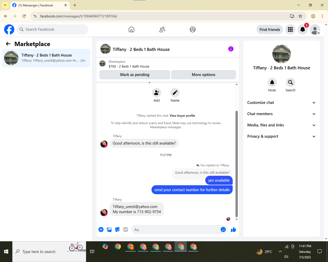The height and width of the screenshot is (262, 328).
Task: Edit the chat name with pencil icon
Action: (x=175, y=93)
